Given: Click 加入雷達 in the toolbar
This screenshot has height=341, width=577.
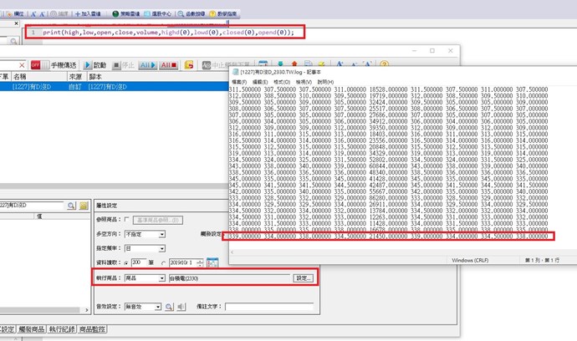Looking at the screenshot, I should [x=88, y=15].
